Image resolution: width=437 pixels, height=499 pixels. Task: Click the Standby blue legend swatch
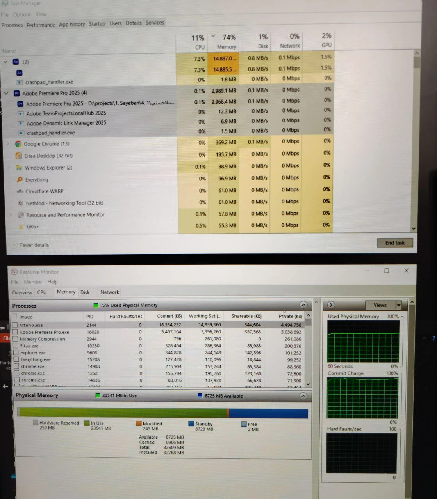191,423
